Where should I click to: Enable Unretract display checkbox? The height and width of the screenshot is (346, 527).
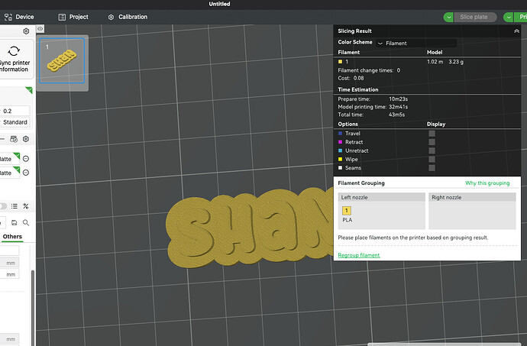tap(432, 150)
